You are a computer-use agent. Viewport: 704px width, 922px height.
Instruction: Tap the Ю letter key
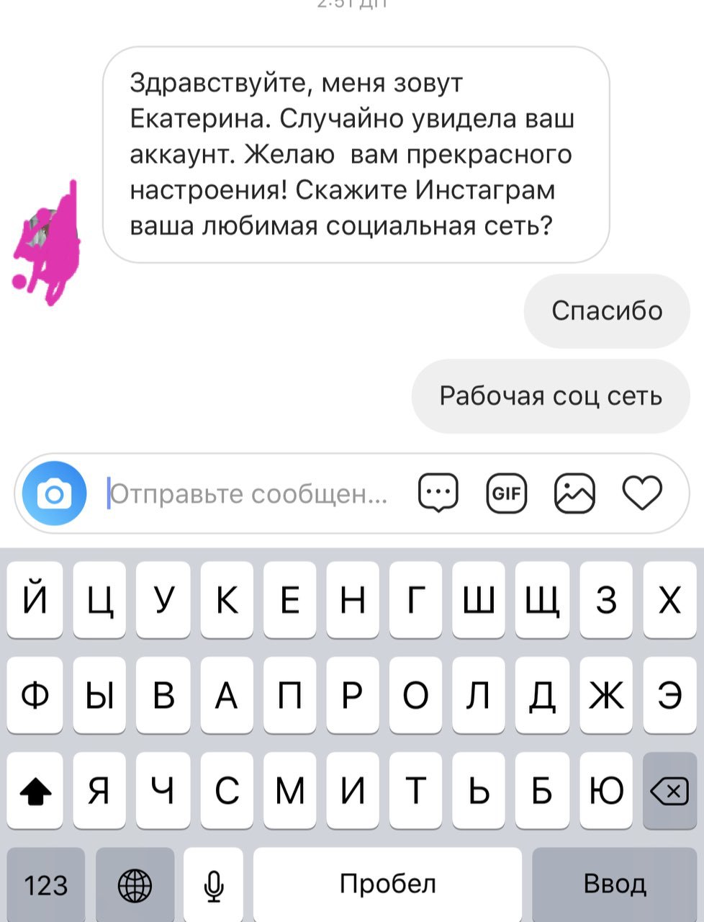click(605, 791)
